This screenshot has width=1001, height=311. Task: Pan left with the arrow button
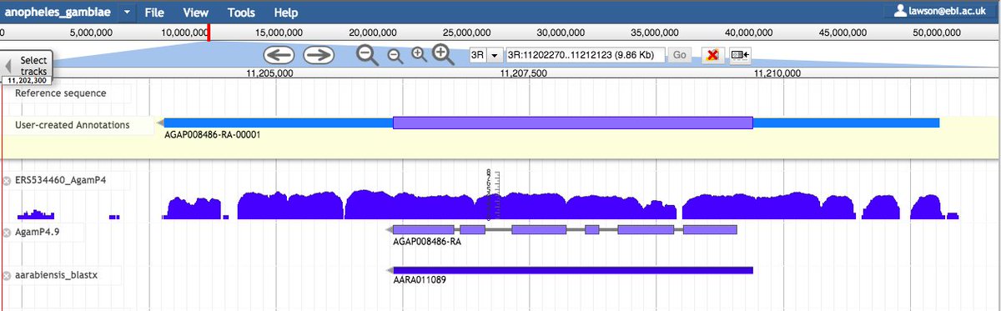tap(279, 55)
